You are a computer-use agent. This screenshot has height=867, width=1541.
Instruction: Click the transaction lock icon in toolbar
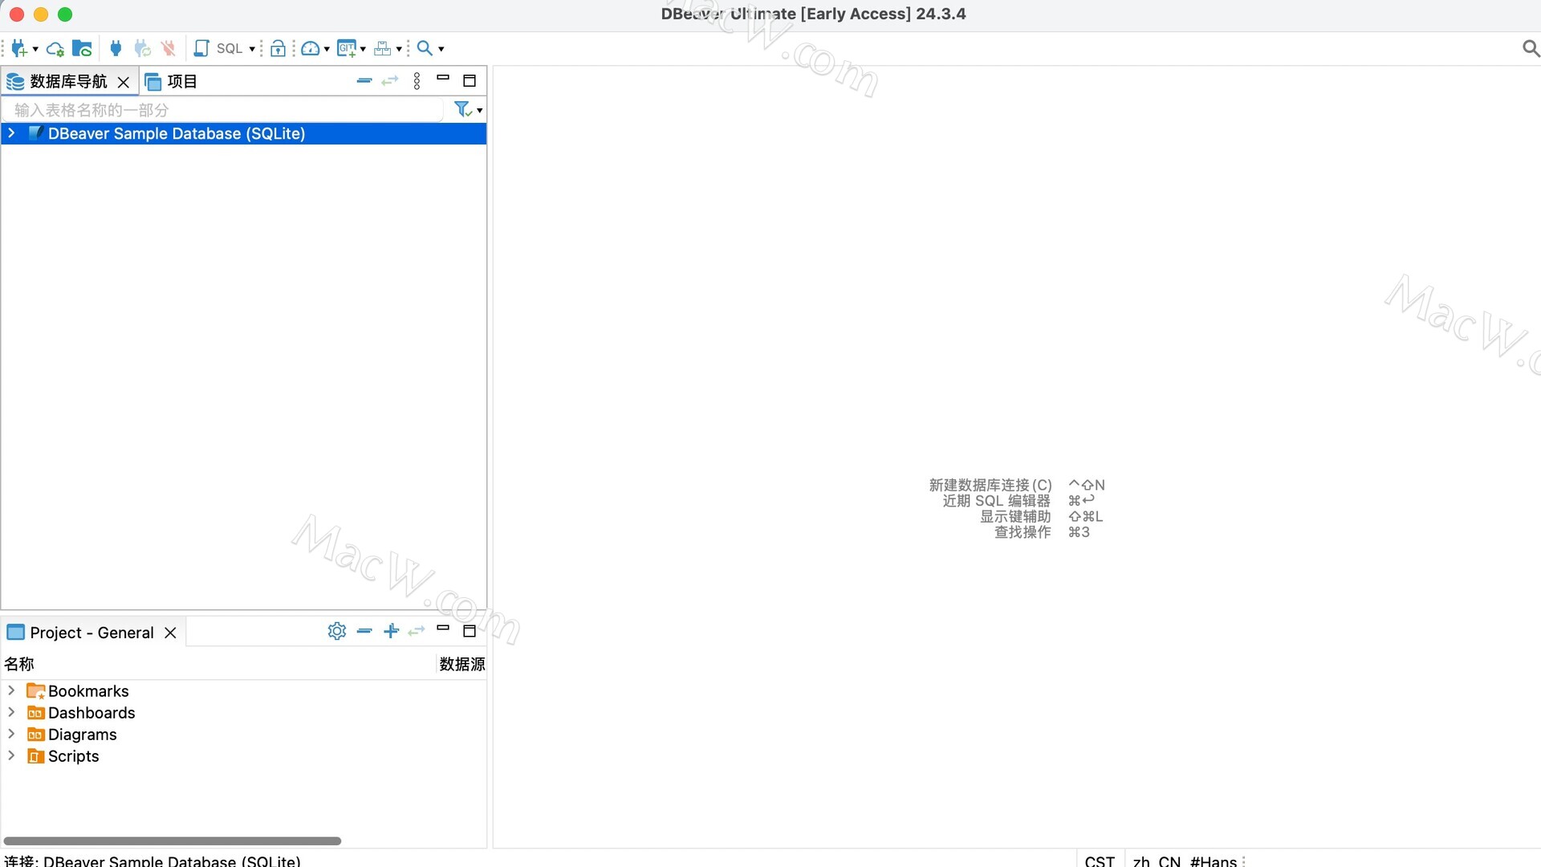(278, 49)
